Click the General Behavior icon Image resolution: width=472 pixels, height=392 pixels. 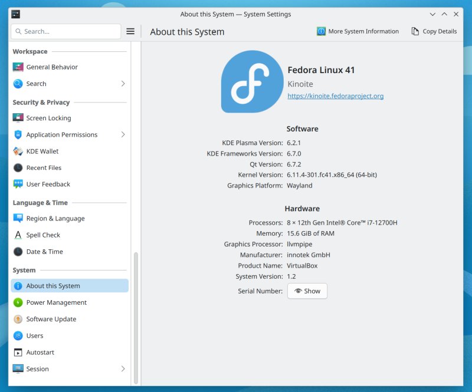pyautogui.click(x=18, y=67)
